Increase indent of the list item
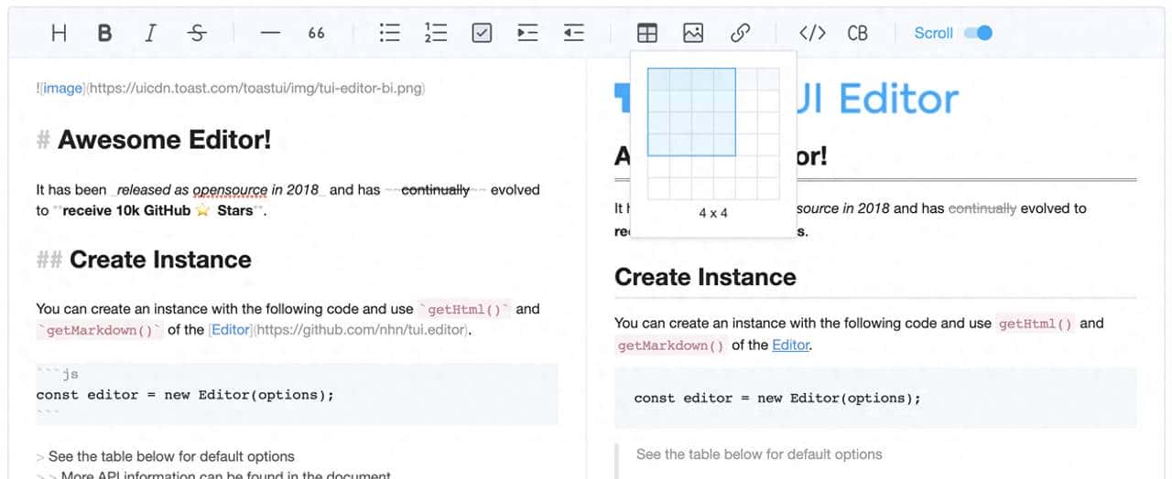1172x479 pixels. (527, 33)
